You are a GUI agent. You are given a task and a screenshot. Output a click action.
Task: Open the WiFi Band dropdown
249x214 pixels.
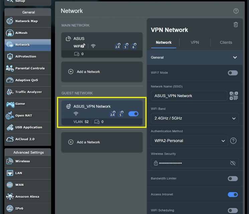click(195, 118)
